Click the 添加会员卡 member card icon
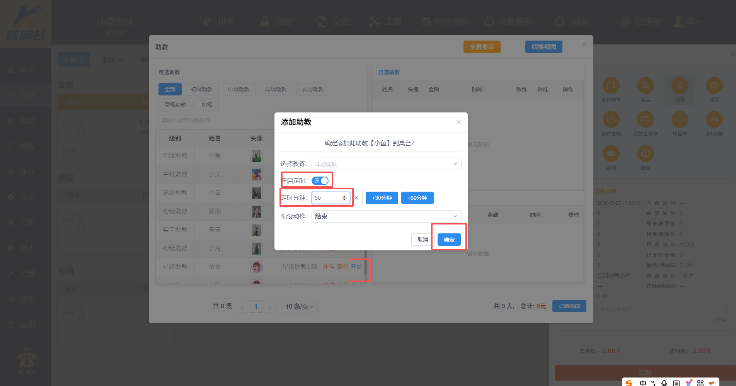This screenshot has width=736, height=386. [645, 119]
